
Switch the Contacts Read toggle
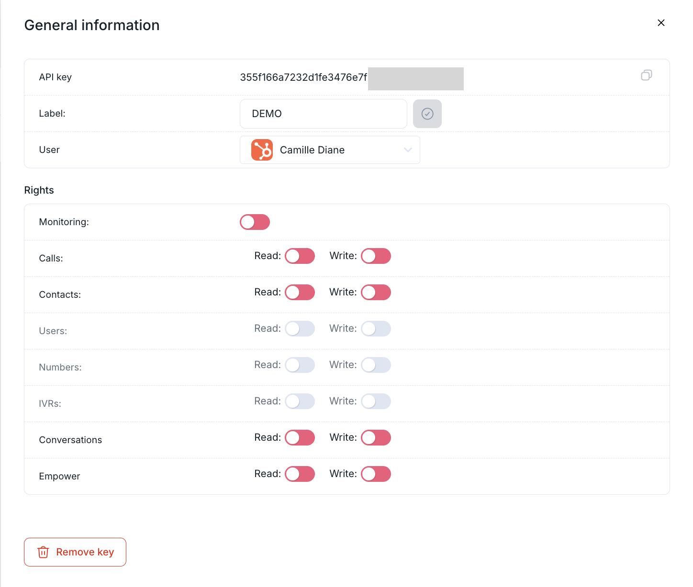coord(300,293)
